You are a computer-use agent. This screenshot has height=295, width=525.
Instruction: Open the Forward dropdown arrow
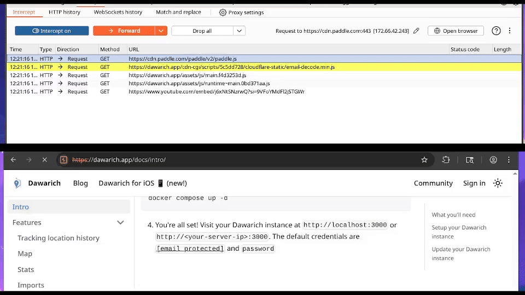[161, 31]
